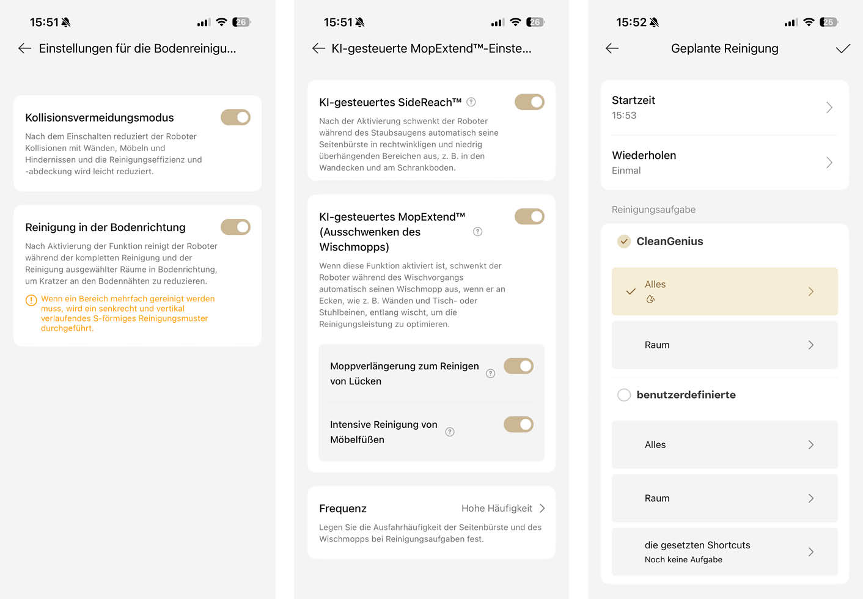The width and height of the screenshot is (863, 599).
Task: Open the Startzeit selector
Action: pyautogui.click(x=724, y=108)
